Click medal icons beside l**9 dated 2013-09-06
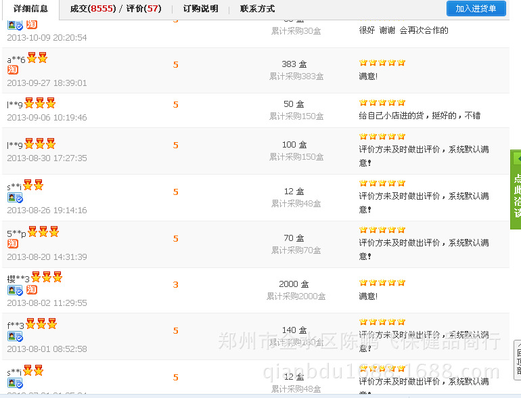The width and height of the screenshot is (521, 398). [x=40, y=104]
